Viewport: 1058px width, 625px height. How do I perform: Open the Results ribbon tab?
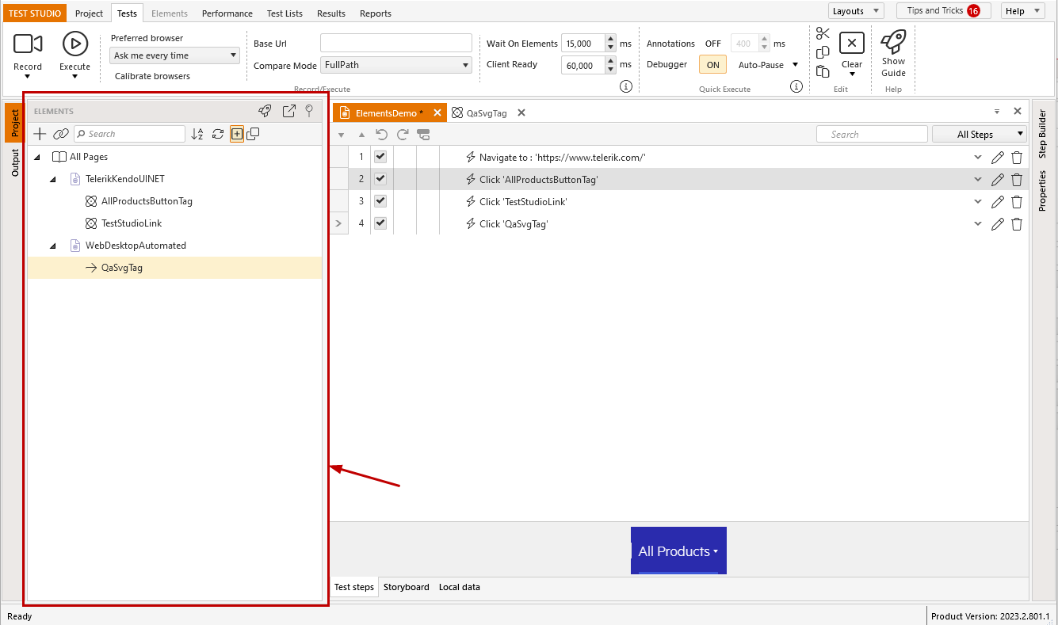[331, 13]
